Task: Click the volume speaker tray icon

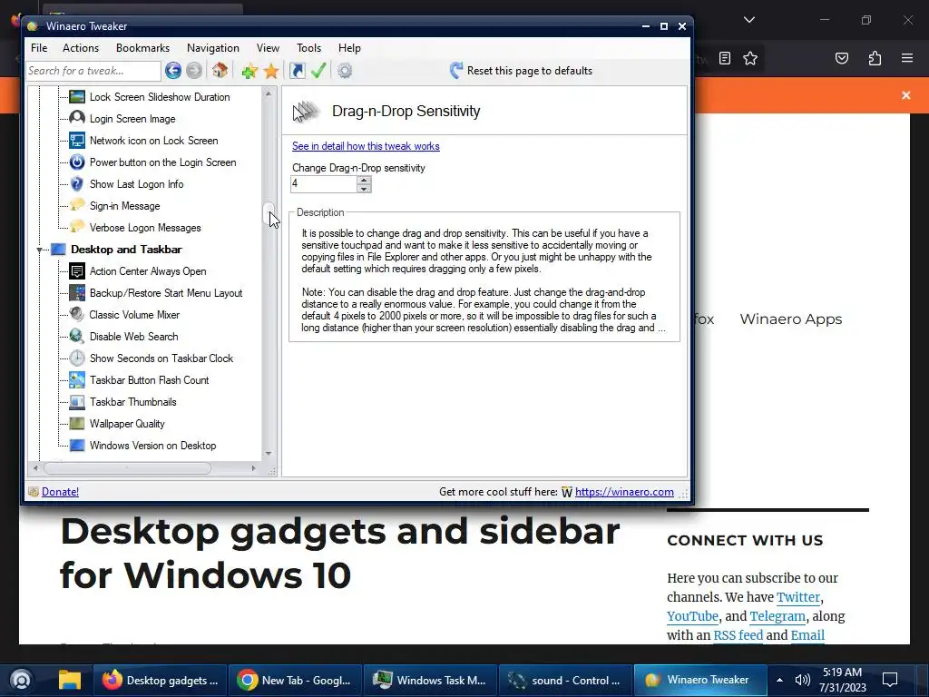Action: tap(802, 680)
